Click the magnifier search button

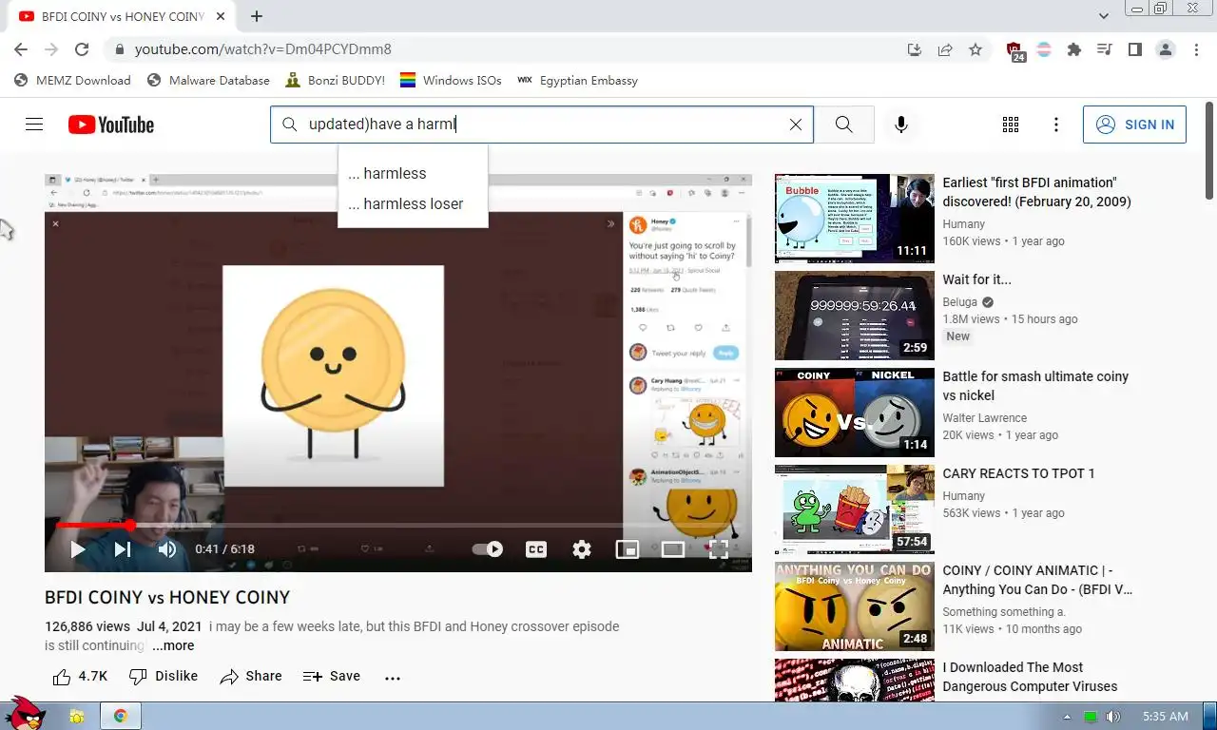coord(843,125)
